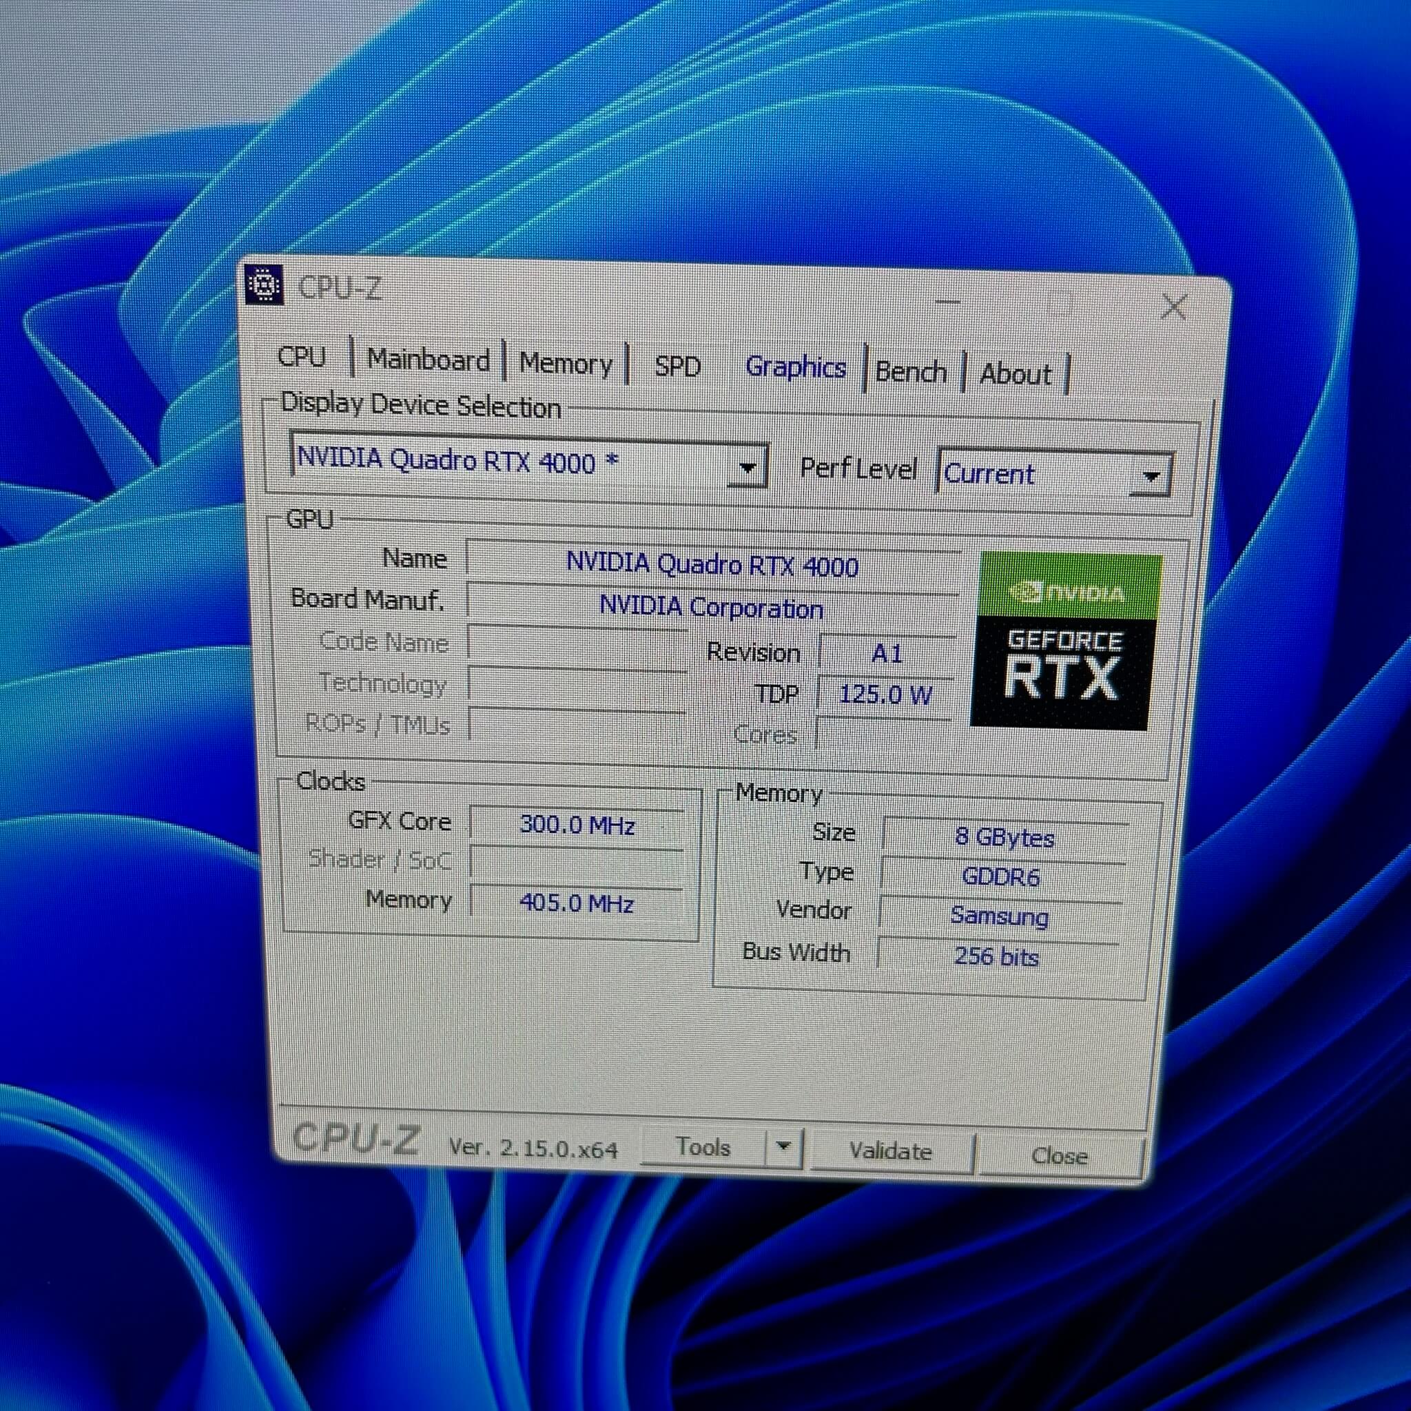Click the Revision value A1
Viewport: 1411px width, 1411px height.
coord(887,652)
